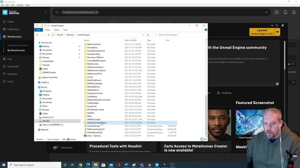Image resolution: width=300 pixels, height=168 pixels.
Task: Select the MetaHumans_Tutorial folder
Action: pos(96,70)
